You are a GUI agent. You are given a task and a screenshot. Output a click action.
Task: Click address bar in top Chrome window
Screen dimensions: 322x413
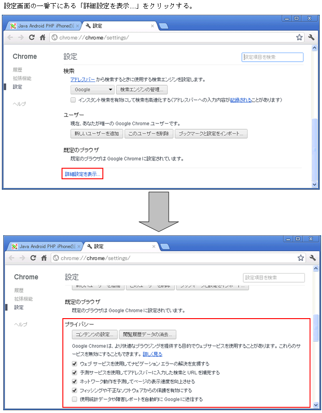tap(176, 37)
